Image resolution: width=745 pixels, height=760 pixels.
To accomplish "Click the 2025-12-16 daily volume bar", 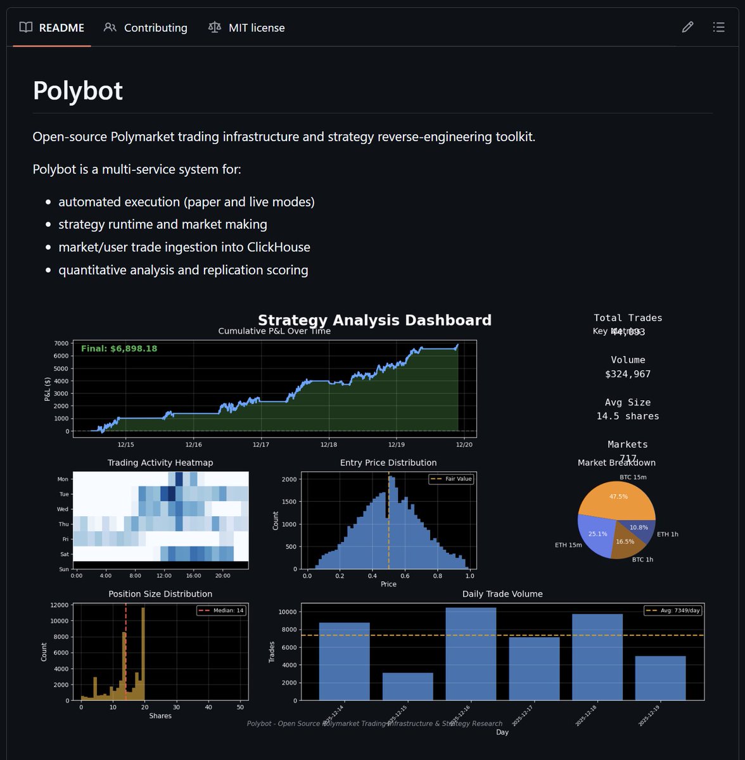I will [471, 654].
